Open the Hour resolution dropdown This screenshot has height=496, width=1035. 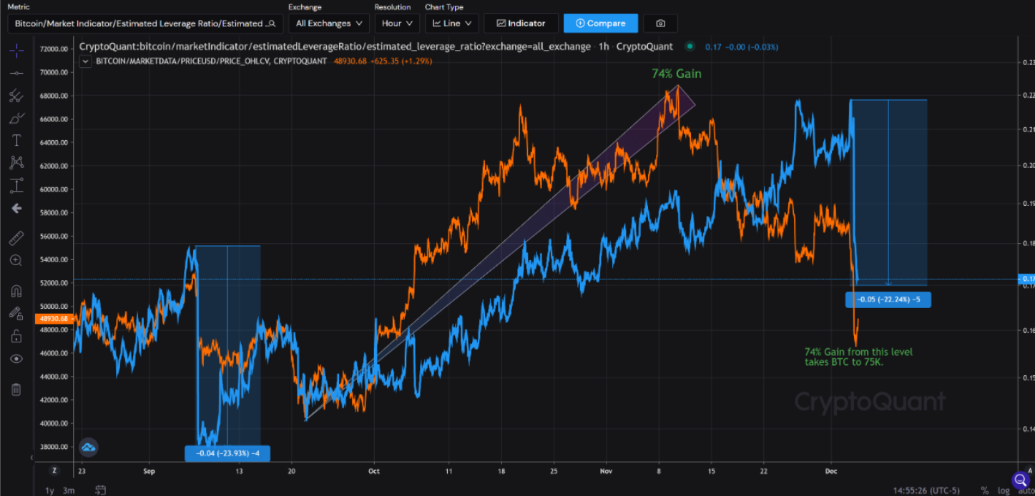pyautogui.click(x=397, y=23)
